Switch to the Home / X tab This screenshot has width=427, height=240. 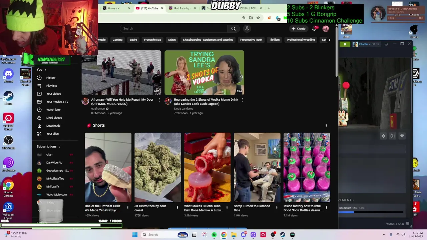tap(113, 8)
